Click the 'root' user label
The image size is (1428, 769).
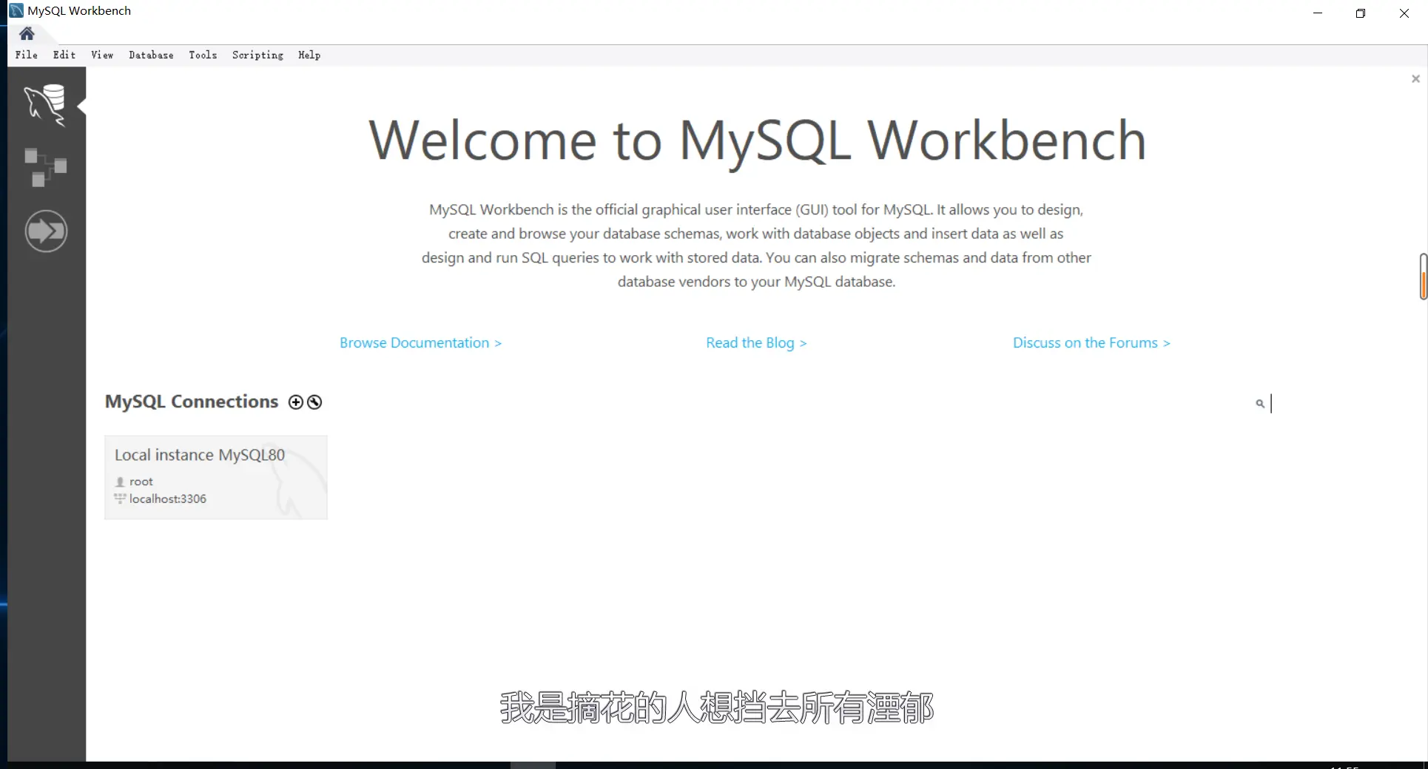point(141,481)
